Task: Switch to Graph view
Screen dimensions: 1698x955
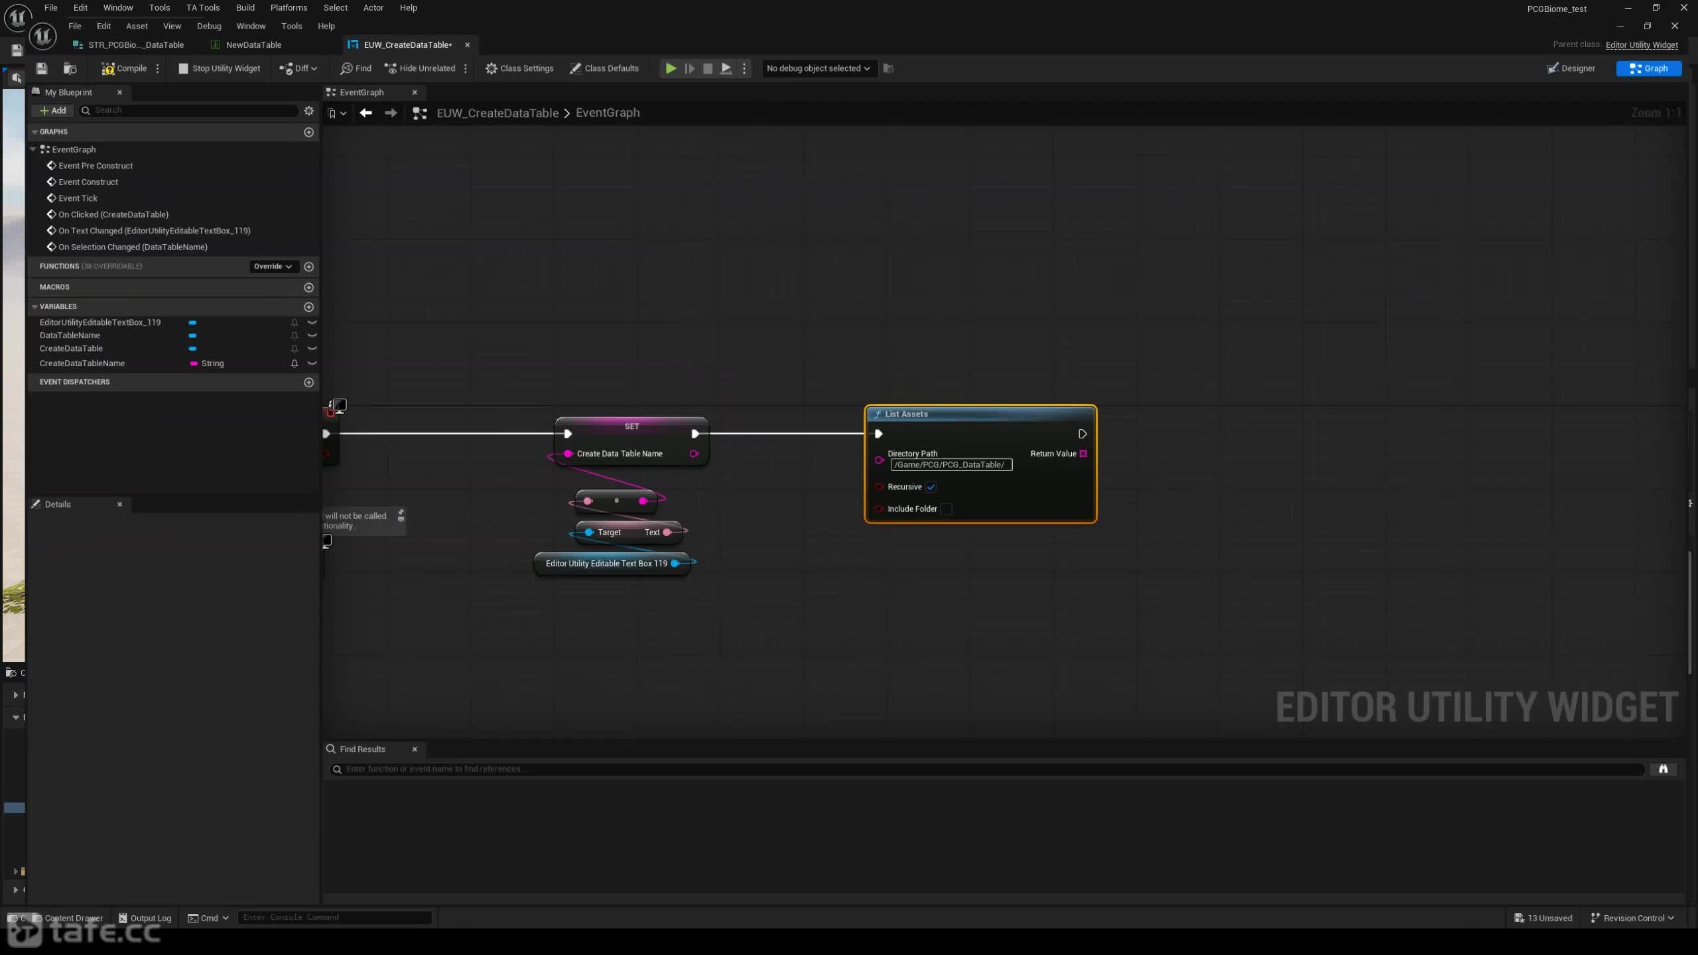Action: [1648, 68]
